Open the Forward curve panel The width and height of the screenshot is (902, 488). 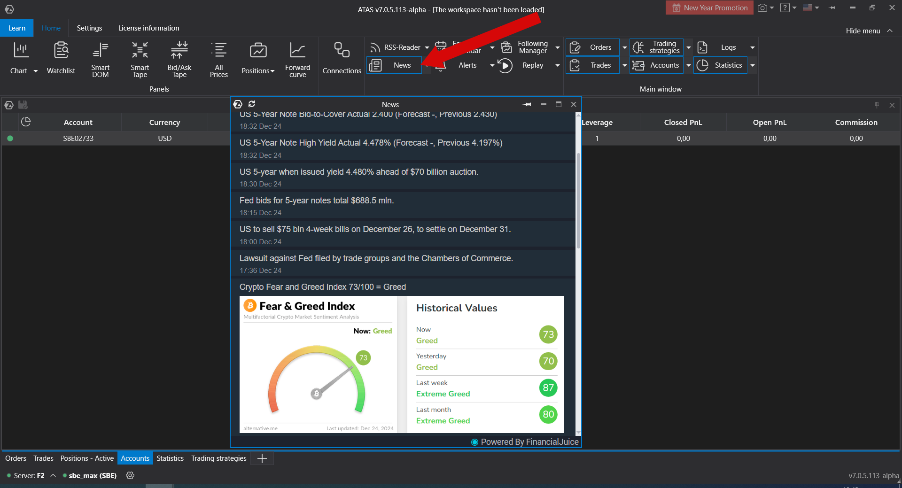pyautogui.click(x=298, y=59)
